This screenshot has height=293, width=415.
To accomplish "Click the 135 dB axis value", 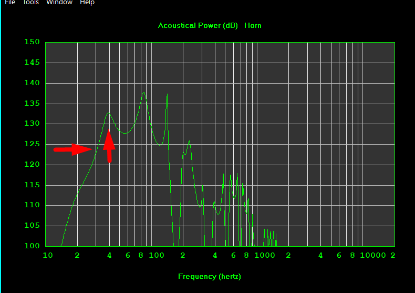I will coord(32,103).
